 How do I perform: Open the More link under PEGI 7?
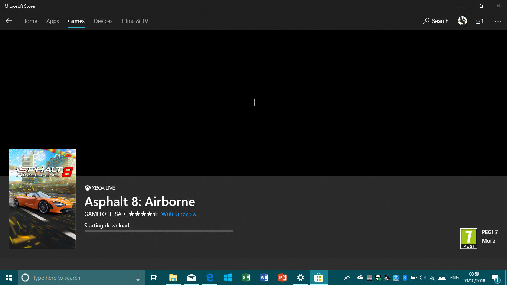point(488,241)
